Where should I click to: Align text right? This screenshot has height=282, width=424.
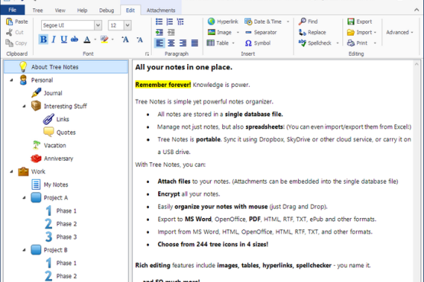183,43
